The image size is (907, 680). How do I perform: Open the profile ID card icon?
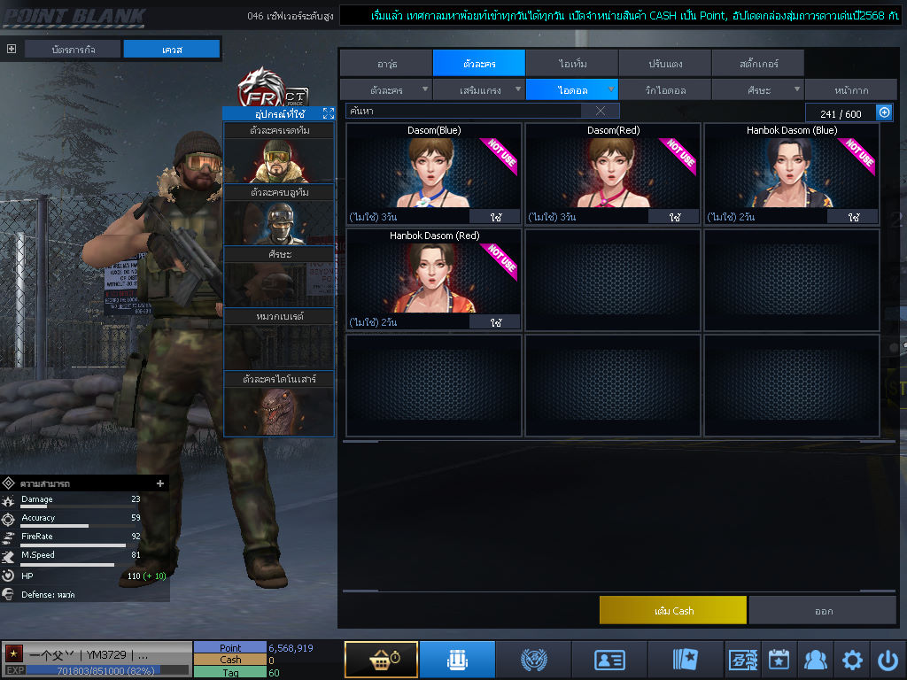pos(609,660)
